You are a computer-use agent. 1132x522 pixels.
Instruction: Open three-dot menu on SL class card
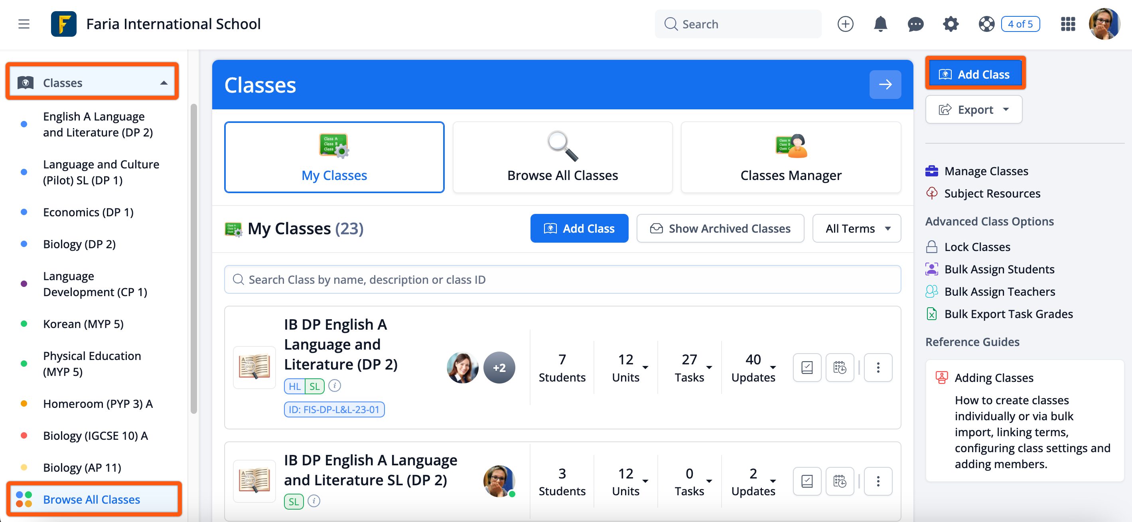(x=878, y=481)
